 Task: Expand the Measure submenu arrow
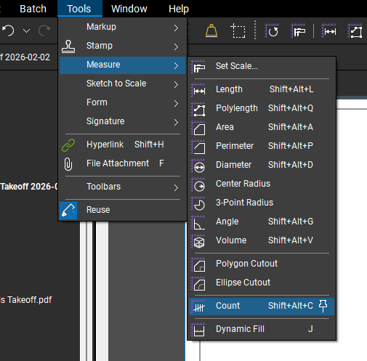coord(176,65)
